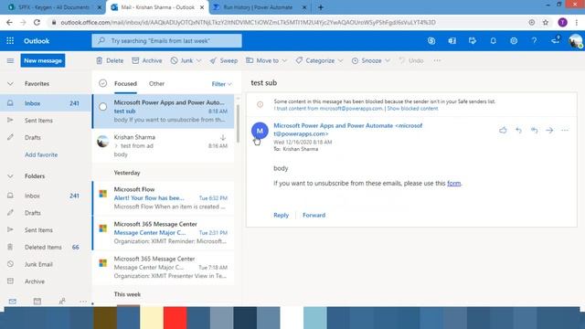Image resolution: width=585 pixels, height=329 pixels.
Task: Open the Categorize dropdown
Action: 319,60
